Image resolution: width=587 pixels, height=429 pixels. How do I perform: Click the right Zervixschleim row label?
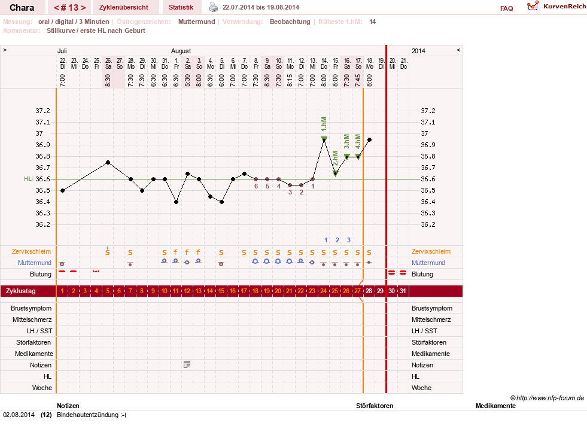tap(431, 251)
